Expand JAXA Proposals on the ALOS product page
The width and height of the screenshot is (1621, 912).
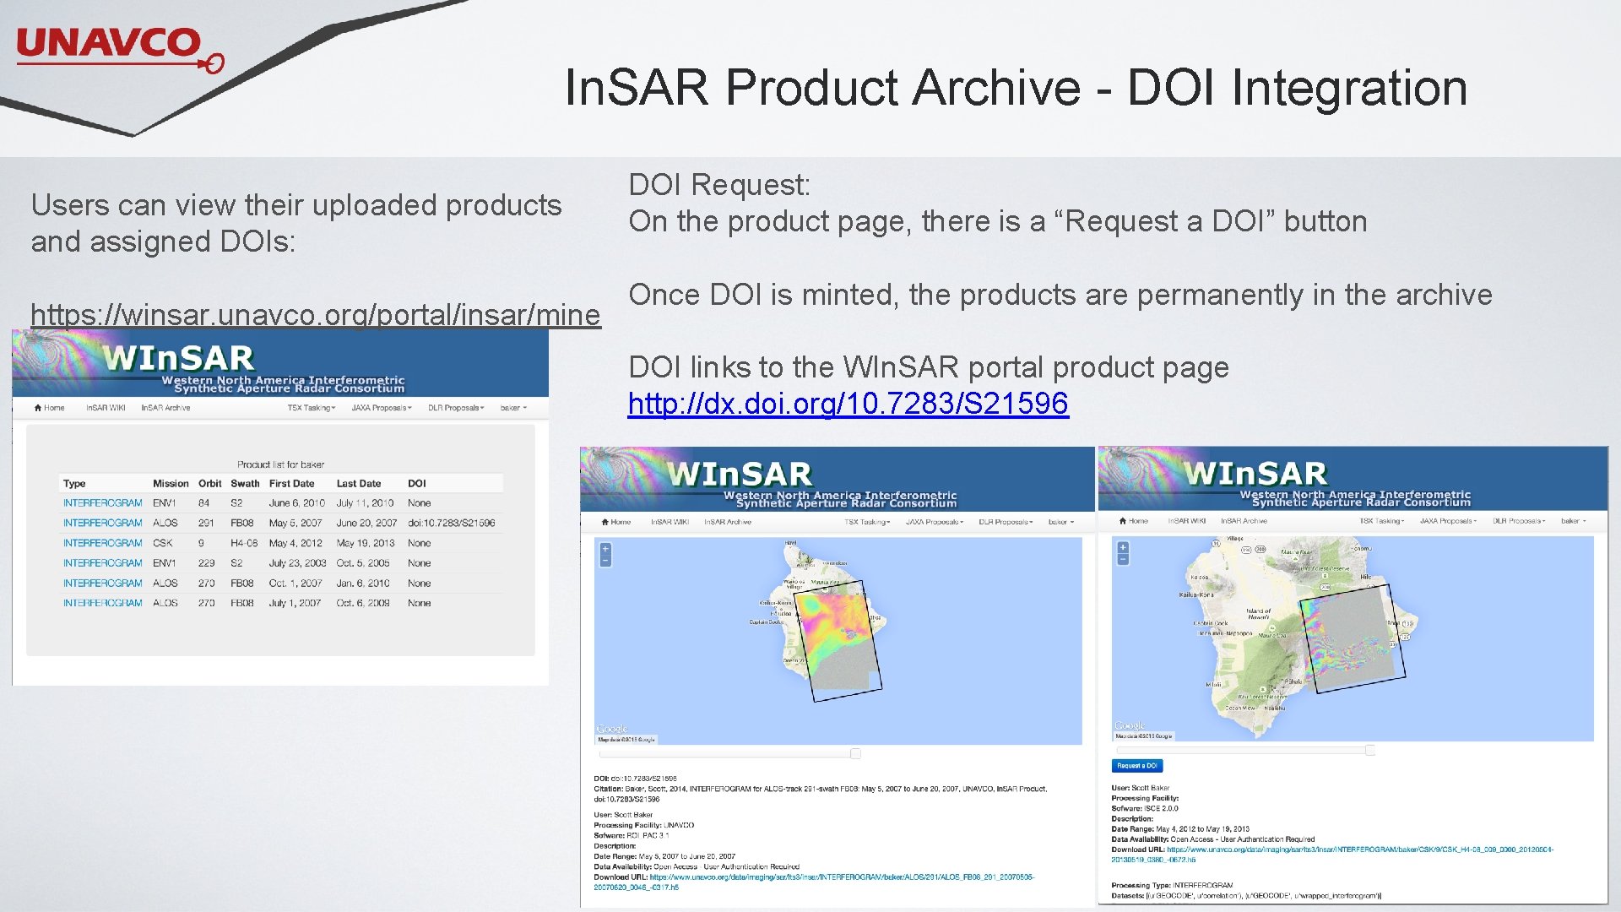point(935,522)
